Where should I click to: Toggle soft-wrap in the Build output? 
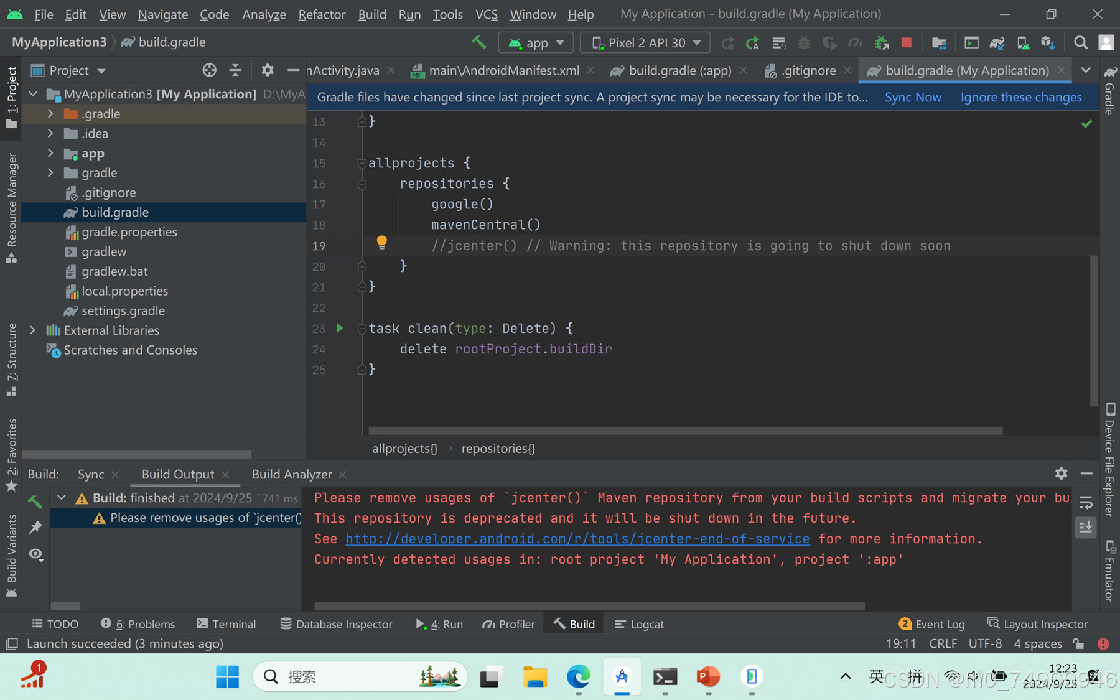[x=1085, y=503]
